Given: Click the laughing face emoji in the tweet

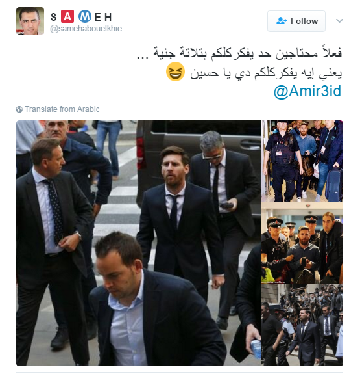Looking at the screenshot, I should pos(175,72).
